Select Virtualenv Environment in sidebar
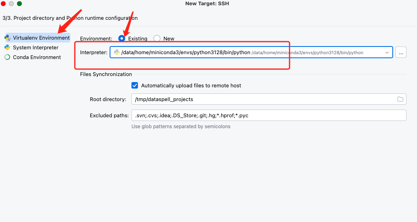Viewport: 417px width, 222px height. tap(38, 38)
